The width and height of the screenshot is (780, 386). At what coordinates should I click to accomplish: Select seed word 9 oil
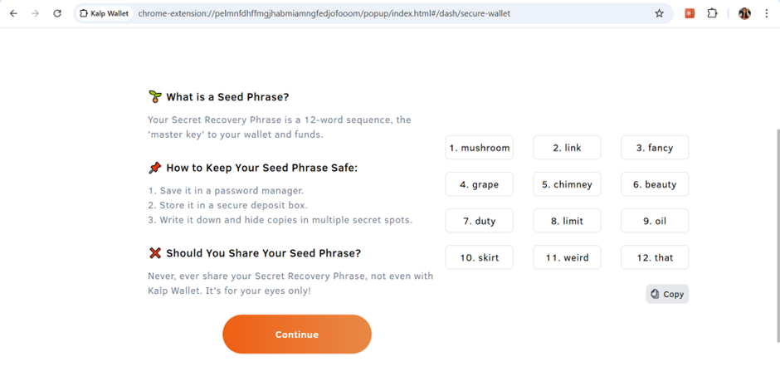(655, 221)
